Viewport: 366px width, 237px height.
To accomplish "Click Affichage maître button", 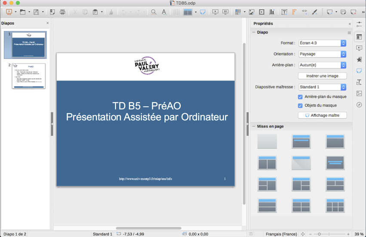I will click(322, 115).
